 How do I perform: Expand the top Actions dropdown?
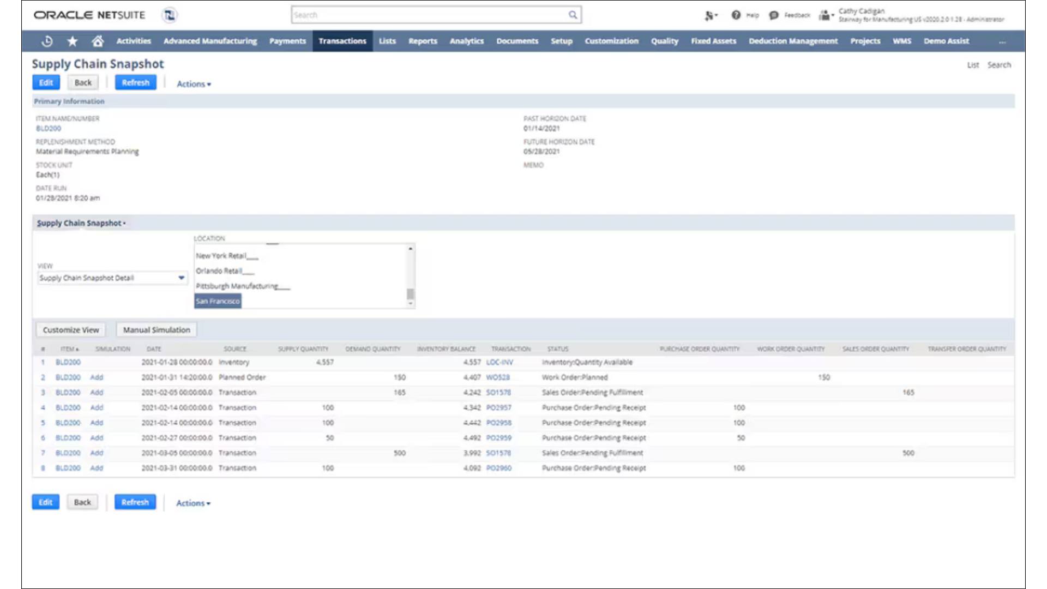pos(194,84)
